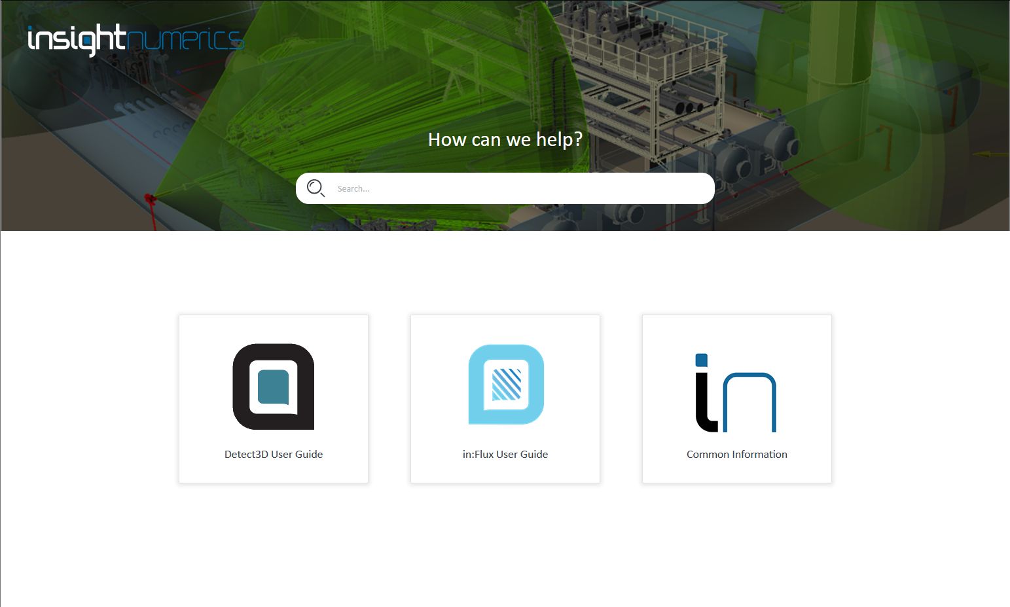Click the search magnifying glass icon

point(316,188)
